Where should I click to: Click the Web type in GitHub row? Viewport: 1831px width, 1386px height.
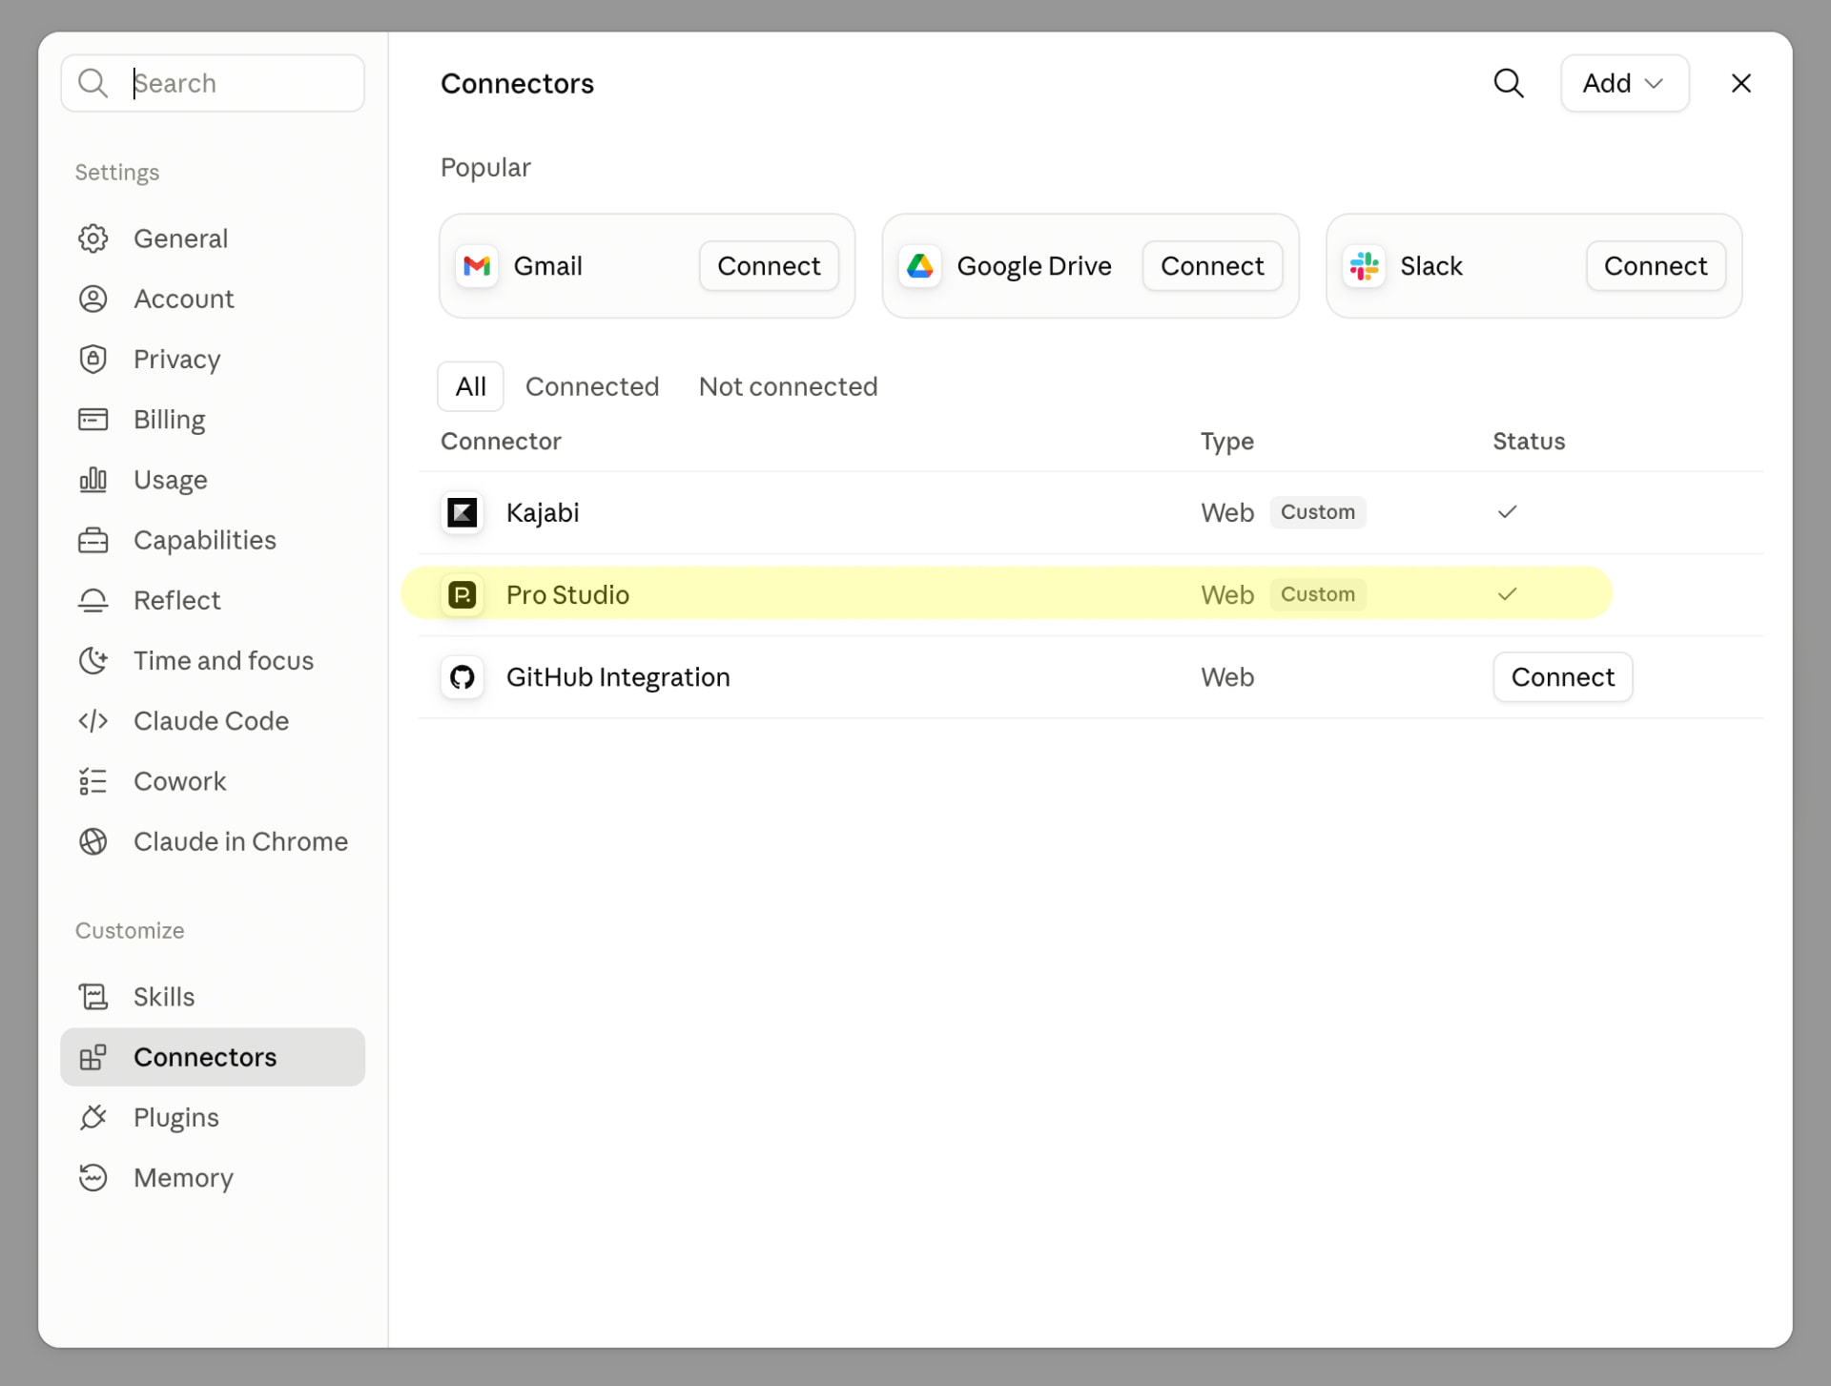(1226, 677)
